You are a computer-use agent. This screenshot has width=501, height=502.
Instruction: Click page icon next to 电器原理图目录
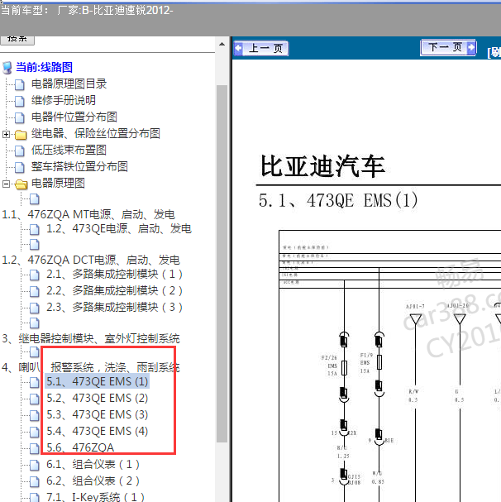pyautogui.click(x=20, y=84)
